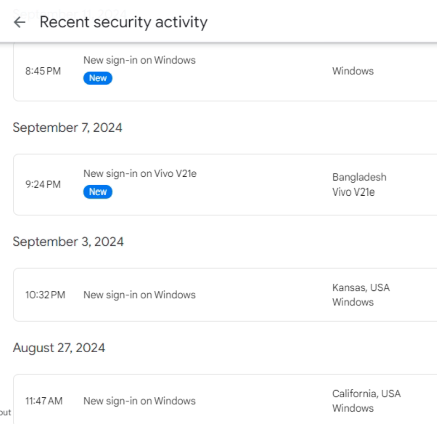
Task: Click the California, USA location label
Action: (366, 394)
